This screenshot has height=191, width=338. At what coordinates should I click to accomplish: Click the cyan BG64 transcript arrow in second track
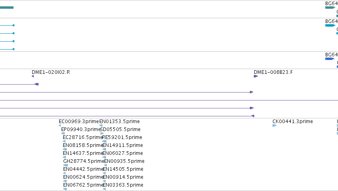pyautogui.click(x=330, y=26)
